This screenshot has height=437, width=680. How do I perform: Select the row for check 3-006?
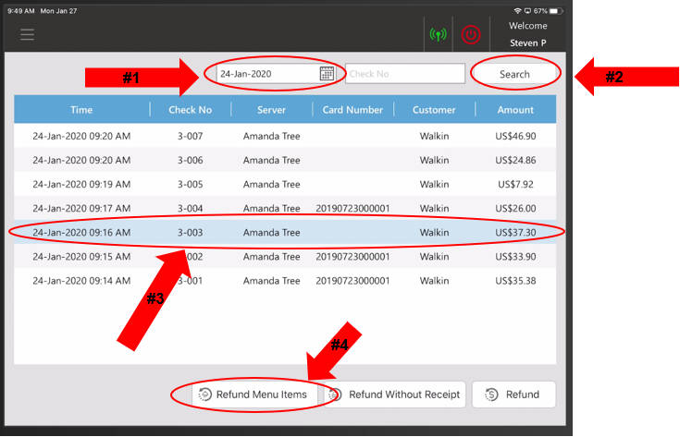(x=285, y=160)
